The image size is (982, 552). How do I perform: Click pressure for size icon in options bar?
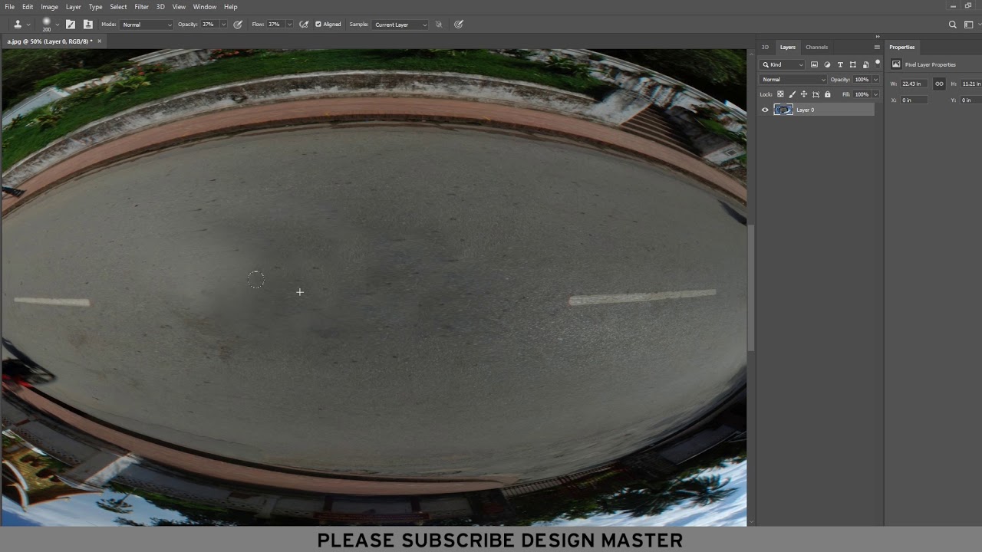click(x=459, y=25)
